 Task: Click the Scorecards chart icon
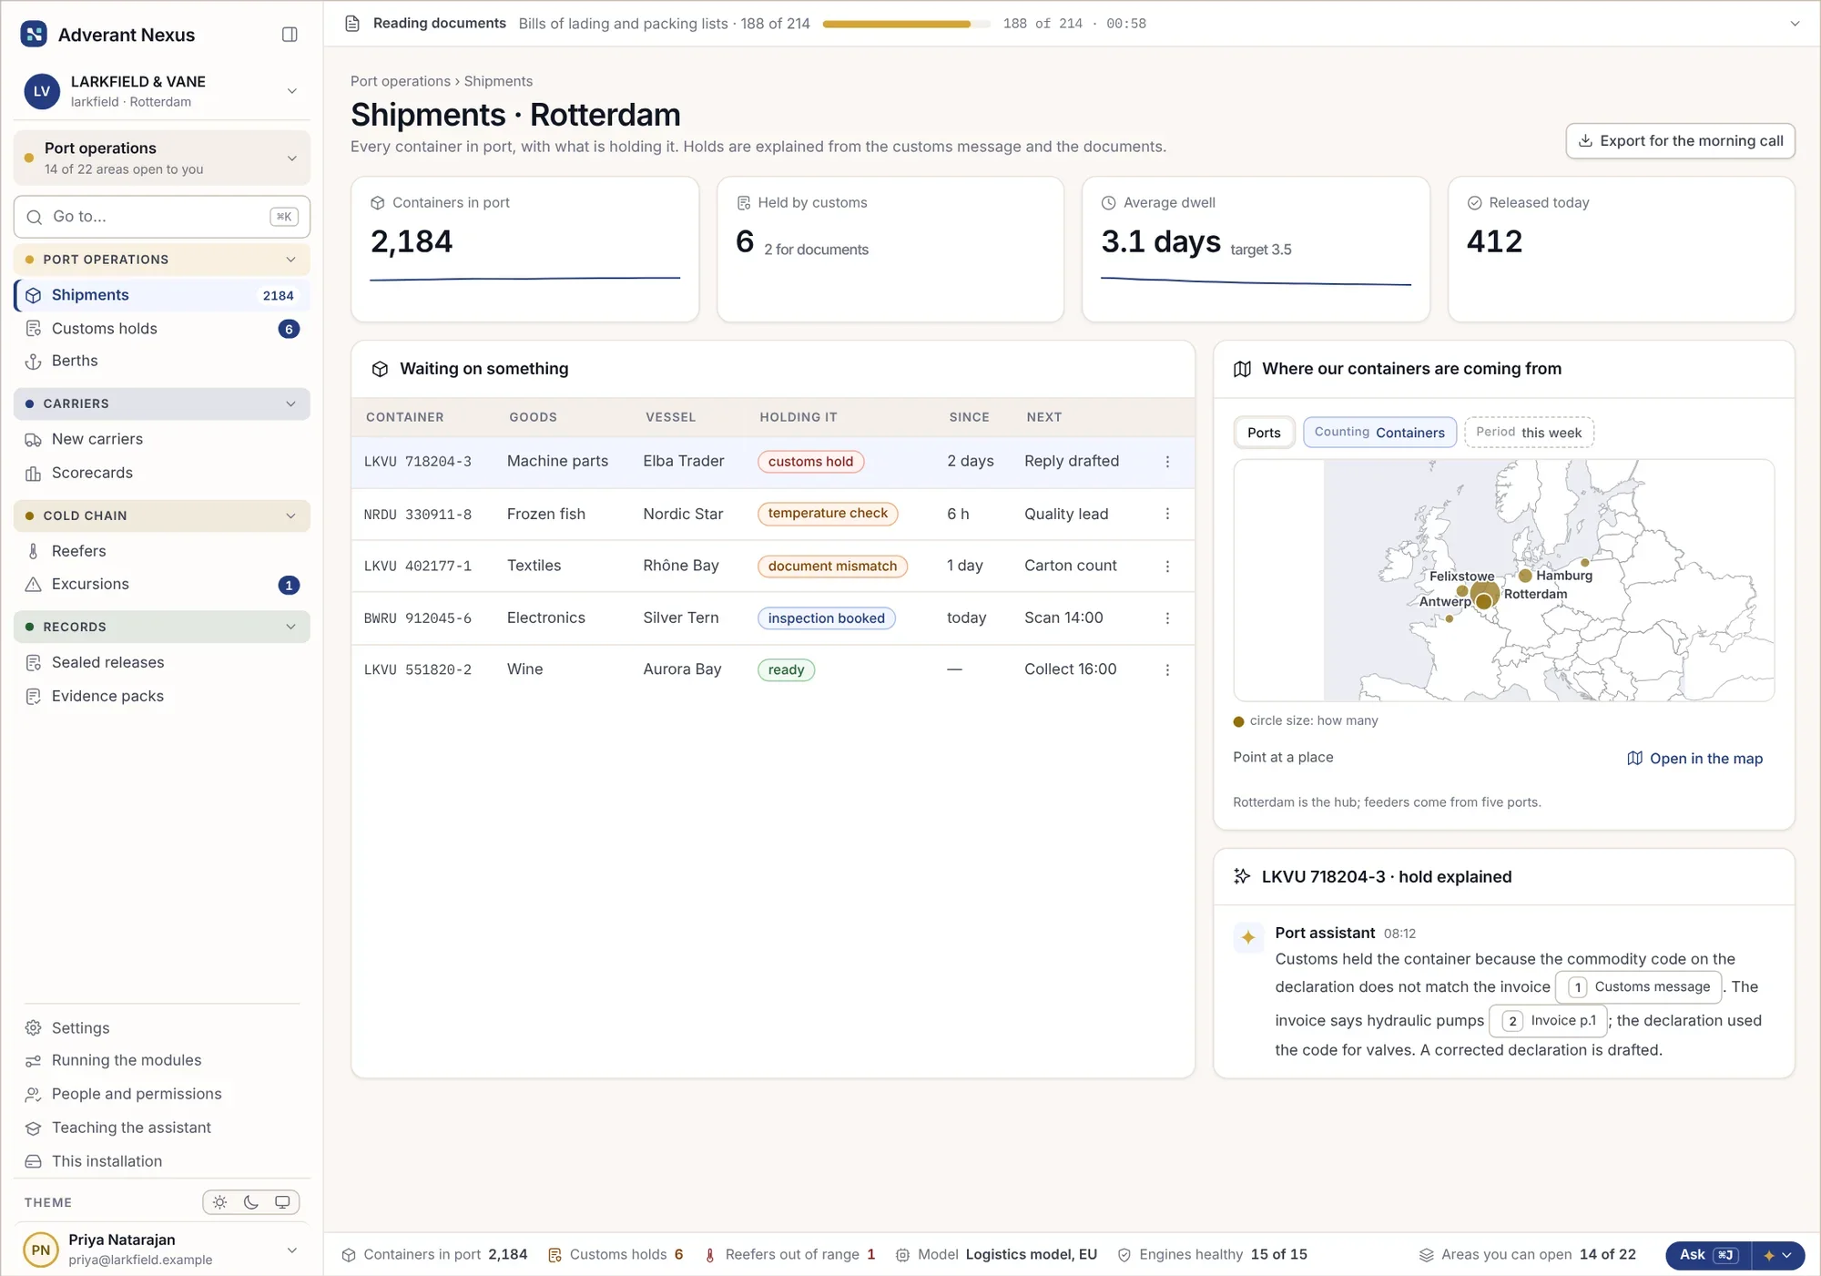click(x=34, y=474)
